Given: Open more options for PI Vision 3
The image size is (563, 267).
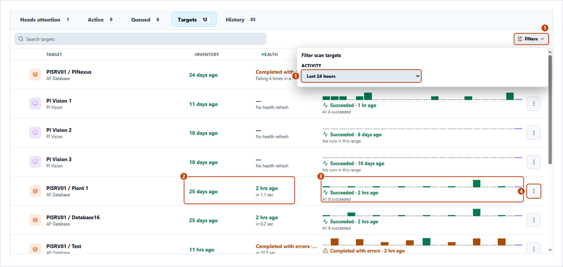Looking at the screenshot, I should 534,162.
